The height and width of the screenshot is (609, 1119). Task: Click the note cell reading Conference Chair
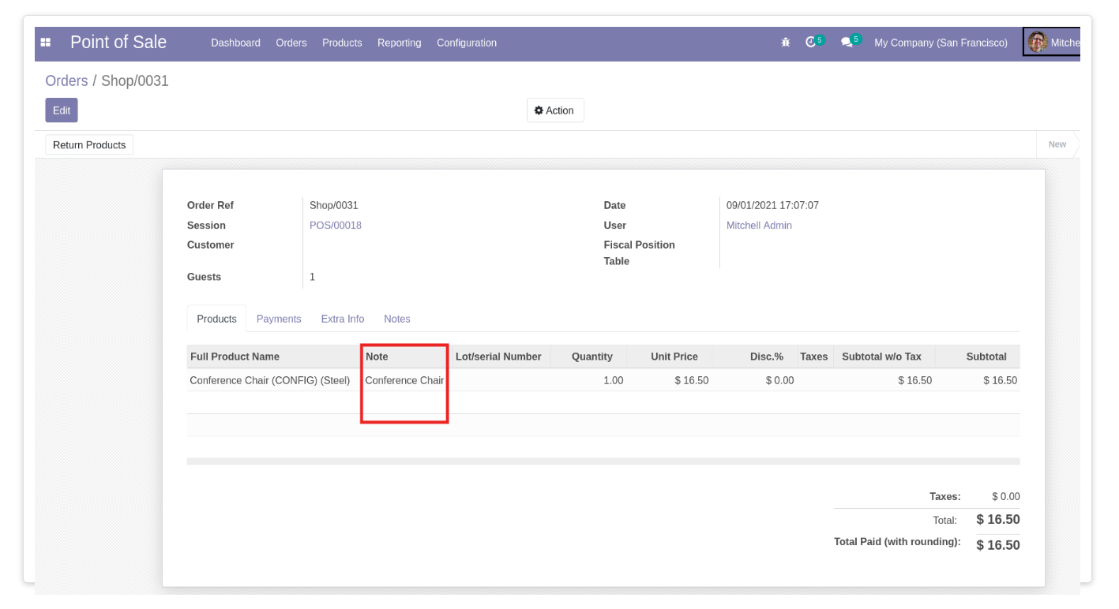pos(404,380)
